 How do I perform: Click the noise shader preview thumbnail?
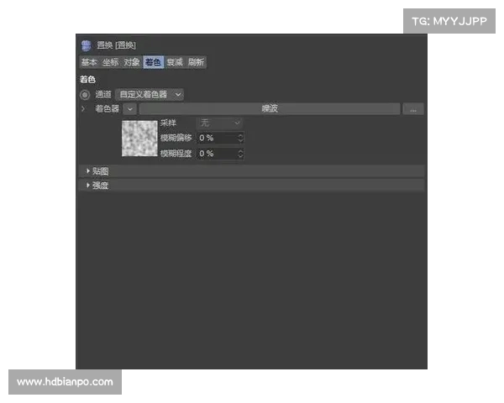pyautogui.click(x=139, y=139)
